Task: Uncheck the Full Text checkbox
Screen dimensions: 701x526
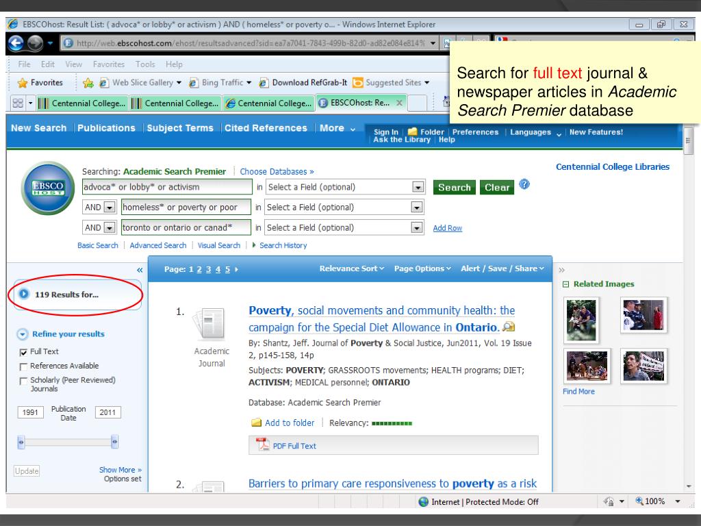Action: tap(23, 353)
